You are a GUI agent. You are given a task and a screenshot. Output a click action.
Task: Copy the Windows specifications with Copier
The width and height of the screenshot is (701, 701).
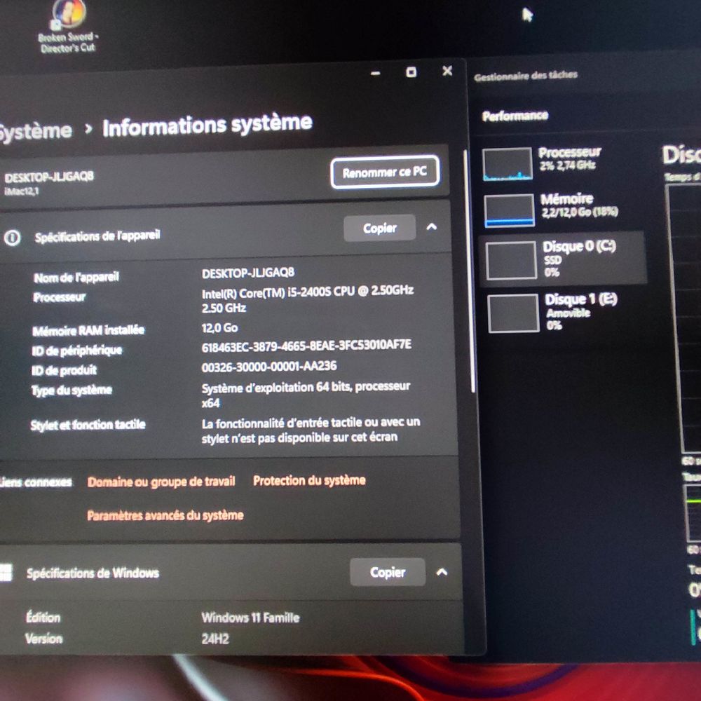388,572
